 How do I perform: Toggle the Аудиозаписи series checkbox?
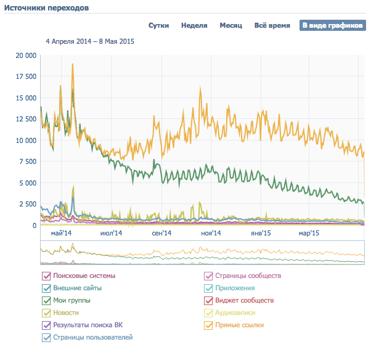[208, 312]
